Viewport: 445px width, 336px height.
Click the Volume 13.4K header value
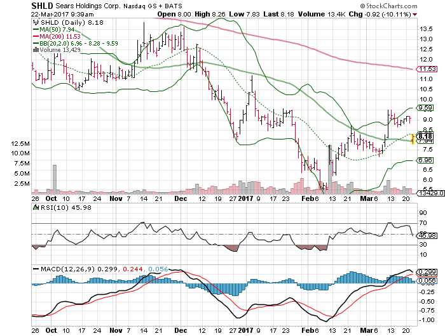click(x=322, y=14)
